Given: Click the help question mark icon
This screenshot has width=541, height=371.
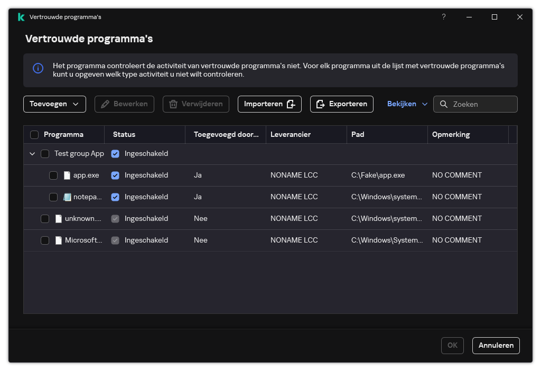Looking at the screenshot, I should click(444, 17).
